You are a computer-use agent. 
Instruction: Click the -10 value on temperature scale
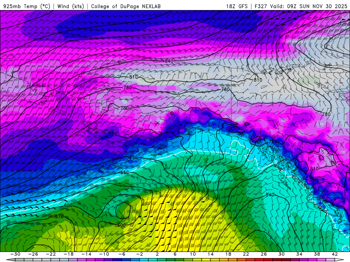pyautogui.click(x=104, y=254)
